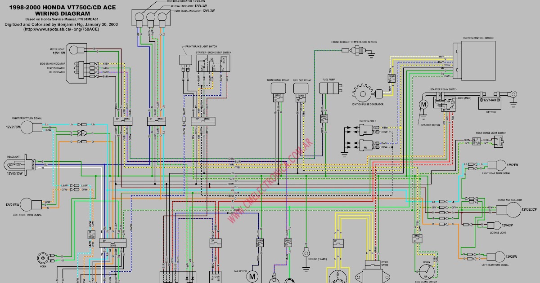Select the starter motor M symbol
Viewport: 540px width, 283px height.
pyautogui.click(x=423, y=104)
